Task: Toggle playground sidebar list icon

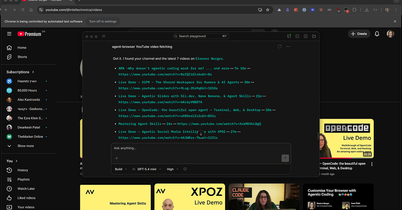Action: [x=104, y=36]
